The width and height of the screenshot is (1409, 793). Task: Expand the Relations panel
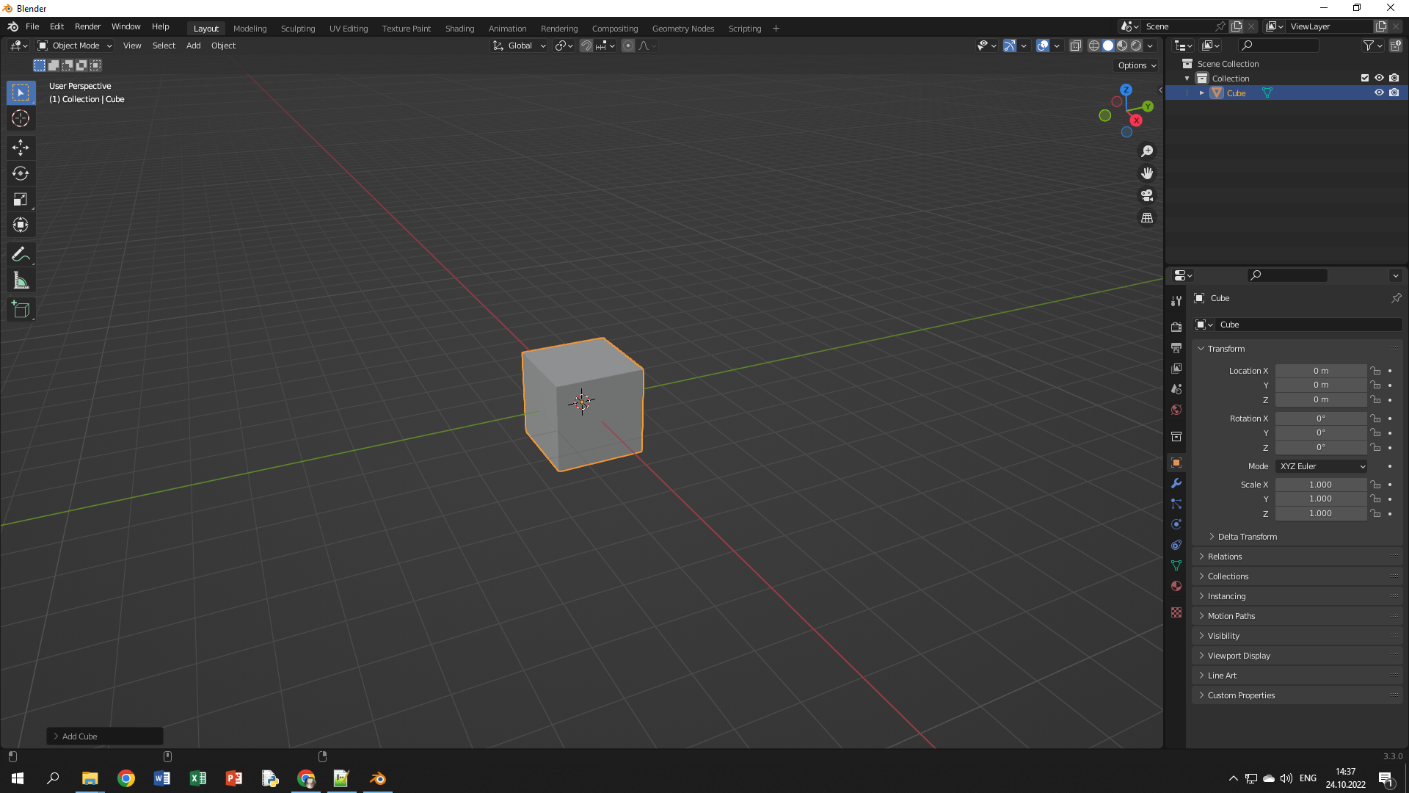[1224, 557]
